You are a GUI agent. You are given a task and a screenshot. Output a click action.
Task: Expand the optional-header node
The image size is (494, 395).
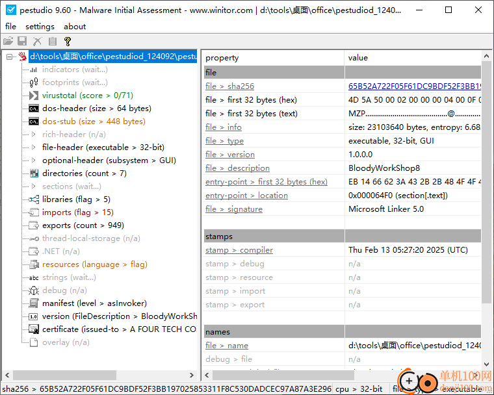pos(34,160)
